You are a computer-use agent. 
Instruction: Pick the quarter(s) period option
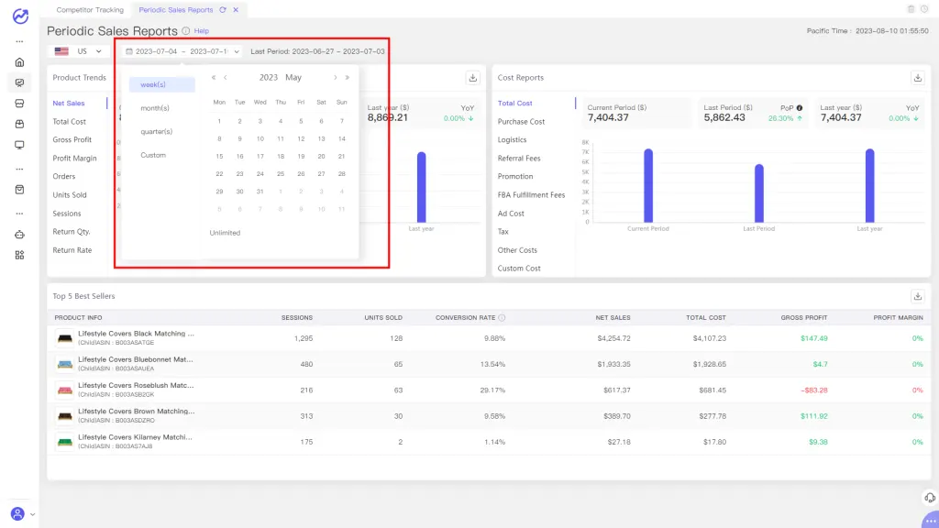[x=156, y=131]
